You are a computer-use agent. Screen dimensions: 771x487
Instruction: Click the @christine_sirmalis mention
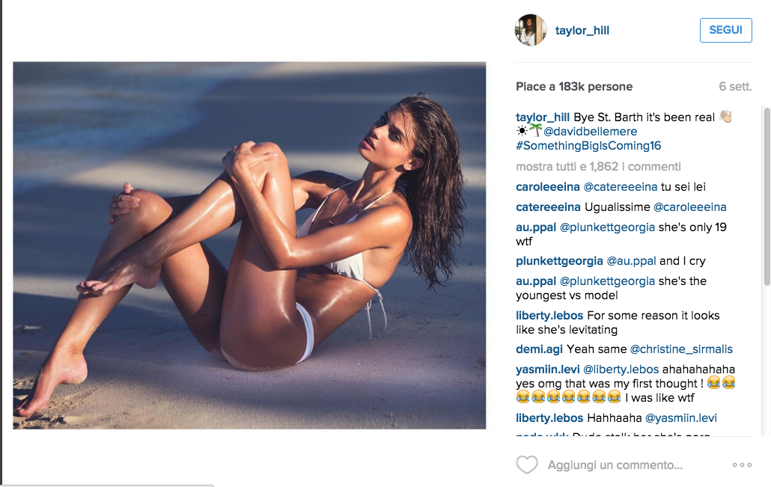coord(681,349)
